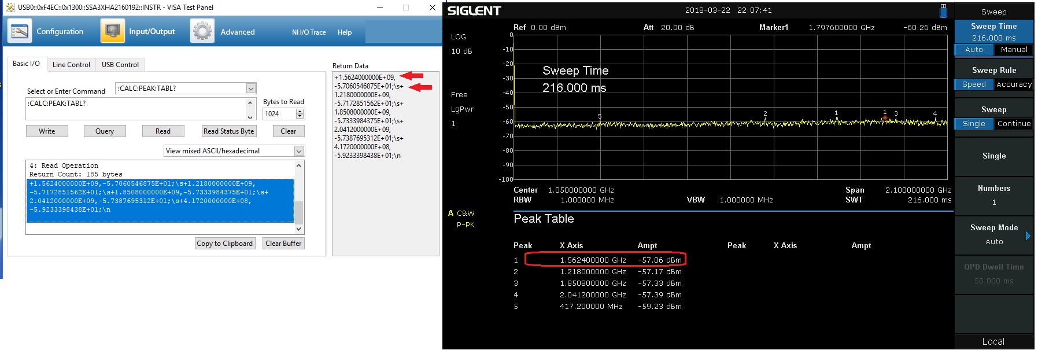Screen dimensions: 1038x350
Task: Switch to the Basic I/O tab
Action: (27, 64)
